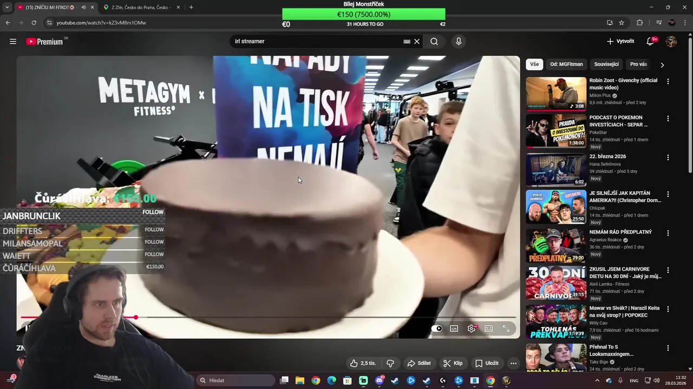The width and height of the screenshot is (693, 389).
Task: Create a clip with Klip button
Action: (x=453, y=363)
